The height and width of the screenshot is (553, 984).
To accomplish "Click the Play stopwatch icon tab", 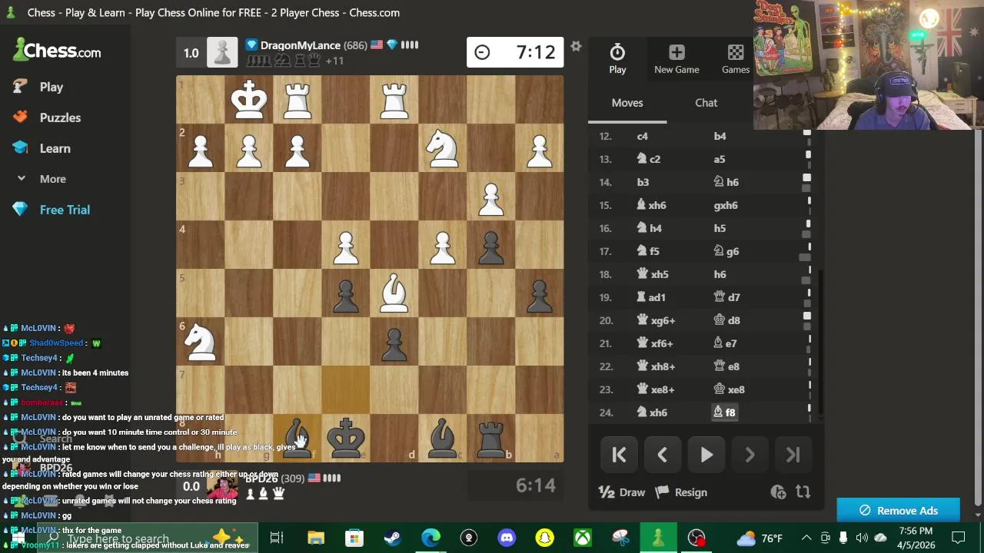I will coord(617,59).
